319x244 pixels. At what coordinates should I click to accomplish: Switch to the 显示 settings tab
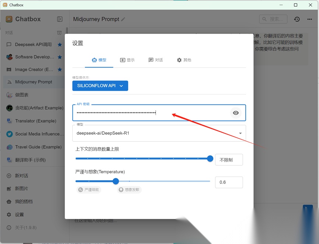point(127,60)
